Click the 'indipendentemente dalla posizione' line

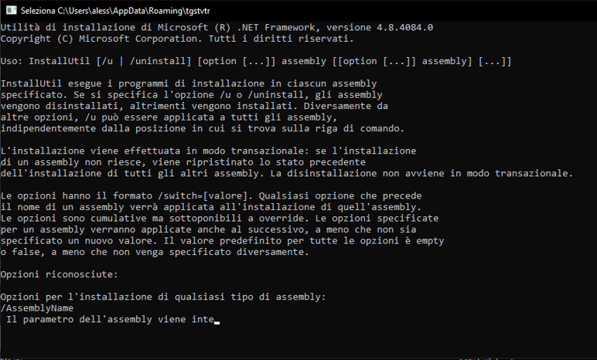202,128
